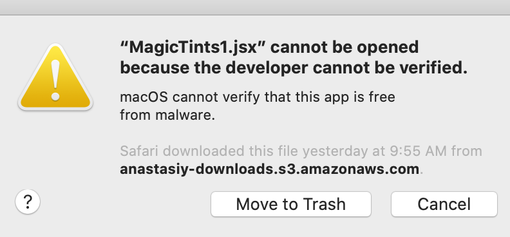Open help with the question mark button

(28, 202)
